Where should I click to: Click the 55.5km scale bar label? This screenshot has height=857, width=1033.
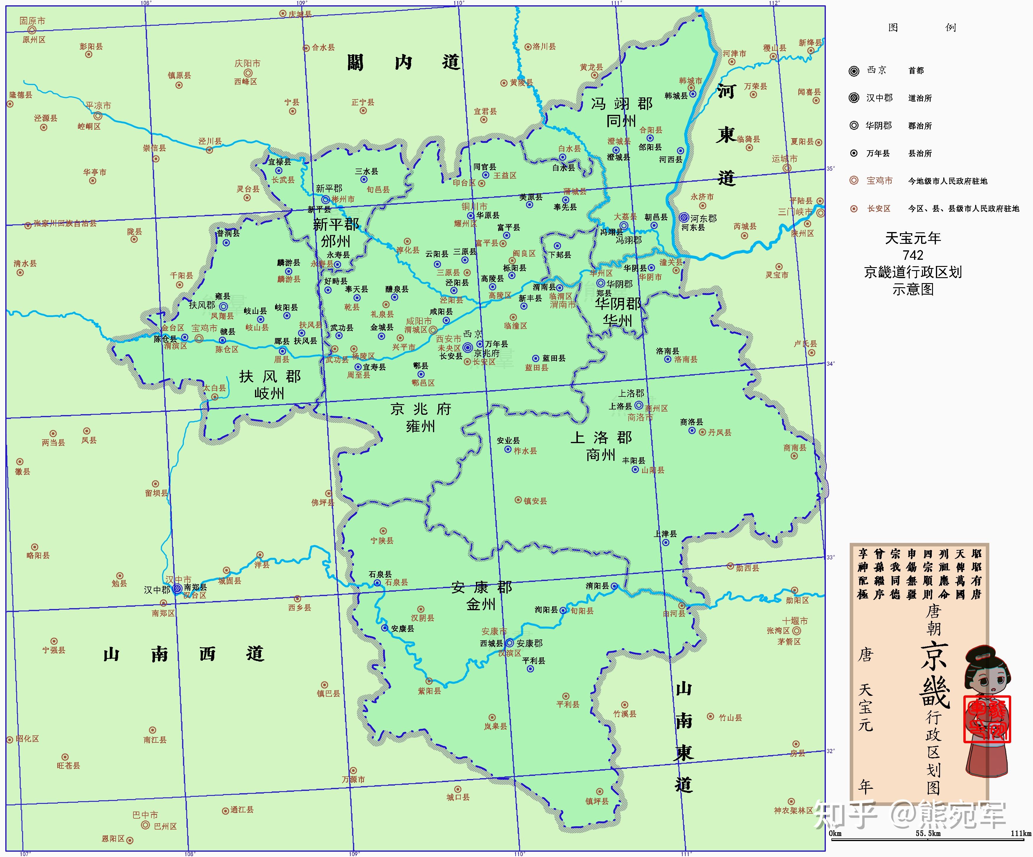928,833
